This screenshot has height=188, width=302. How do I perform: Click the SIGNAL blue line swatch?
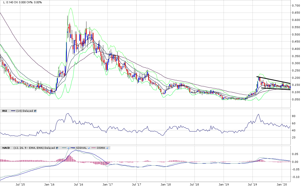[x=73, y=148]
